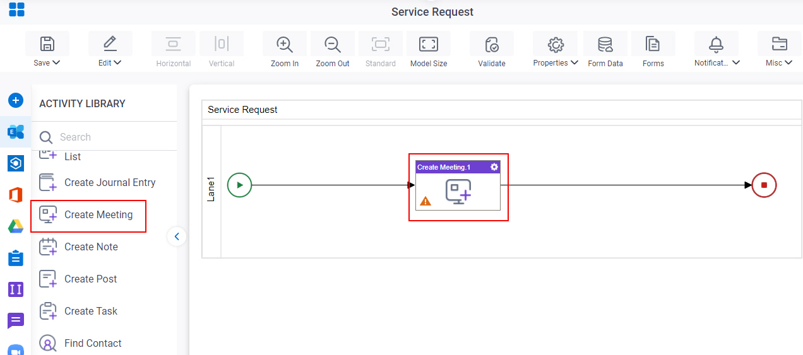
Task: Expand the Edit dropdown arrow
Action: [x=117, y=62]
